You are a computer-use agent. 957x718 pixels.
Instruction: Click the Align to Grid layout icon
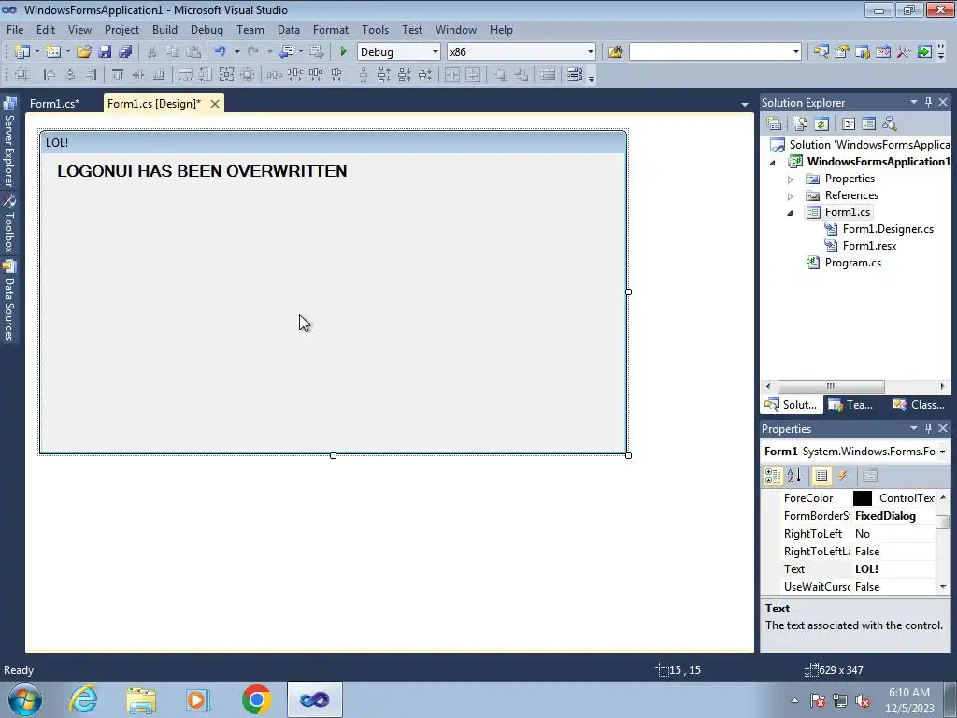click(21, 75)
